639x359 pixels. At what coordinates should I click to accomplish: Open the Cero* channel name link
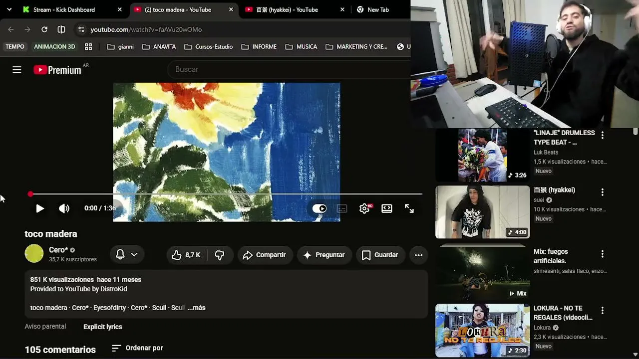(x=58, y=250)
